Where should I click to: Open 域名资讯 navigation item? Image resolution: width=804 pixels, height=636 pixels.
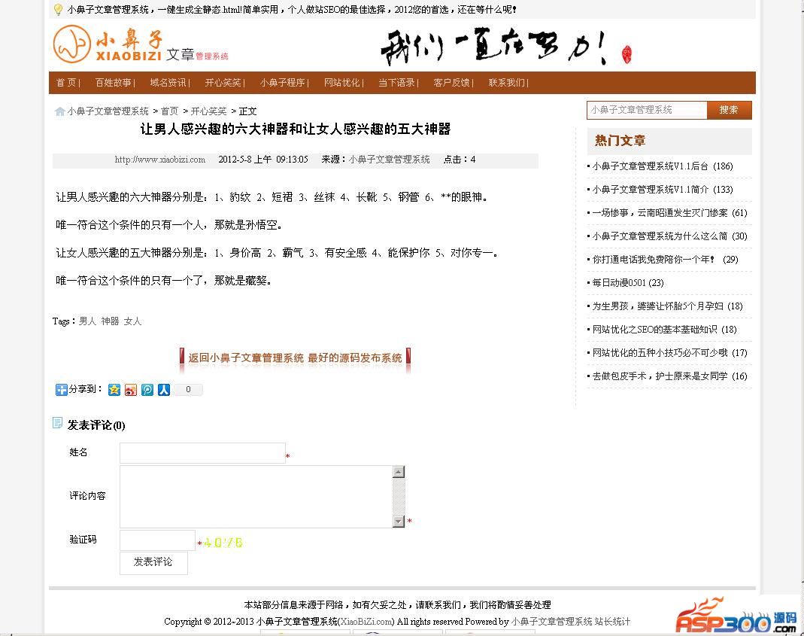tap(168, 83)
